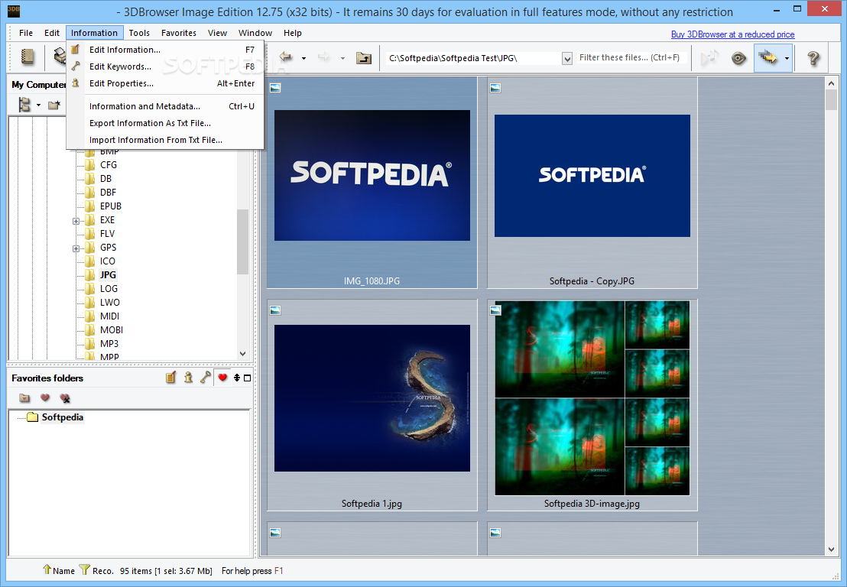Screen dimensions: 847x587
Task: Go up to the parent folder
Action: click(364, 57)
